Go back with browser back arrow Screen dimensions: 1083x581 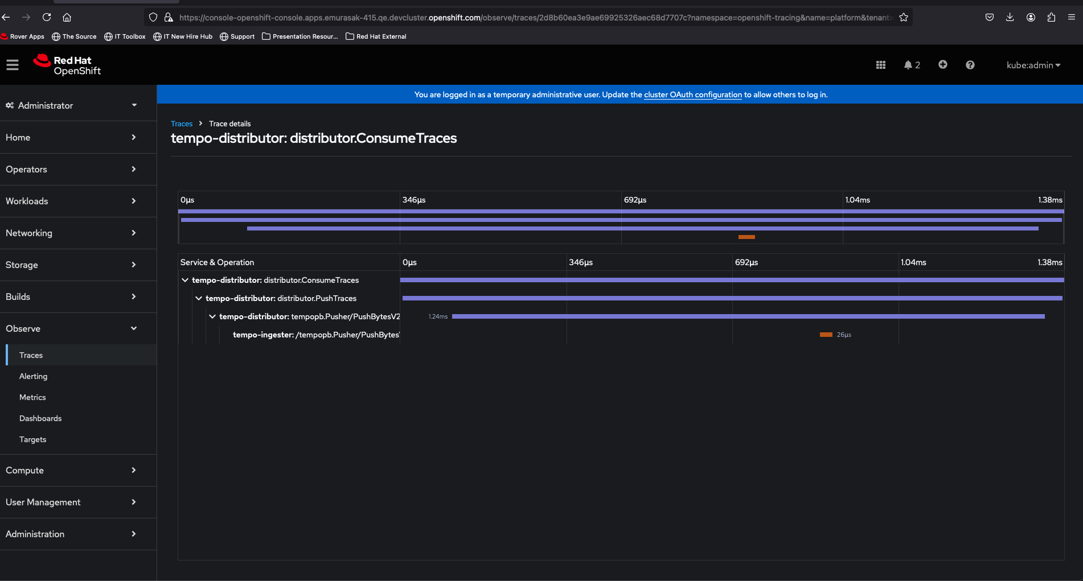pyautogui.click(x=6, y=17)
